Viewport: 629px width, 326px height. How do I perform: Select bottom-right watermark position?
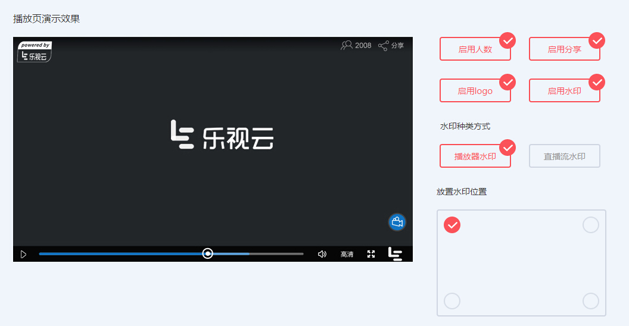coord(590,301)
